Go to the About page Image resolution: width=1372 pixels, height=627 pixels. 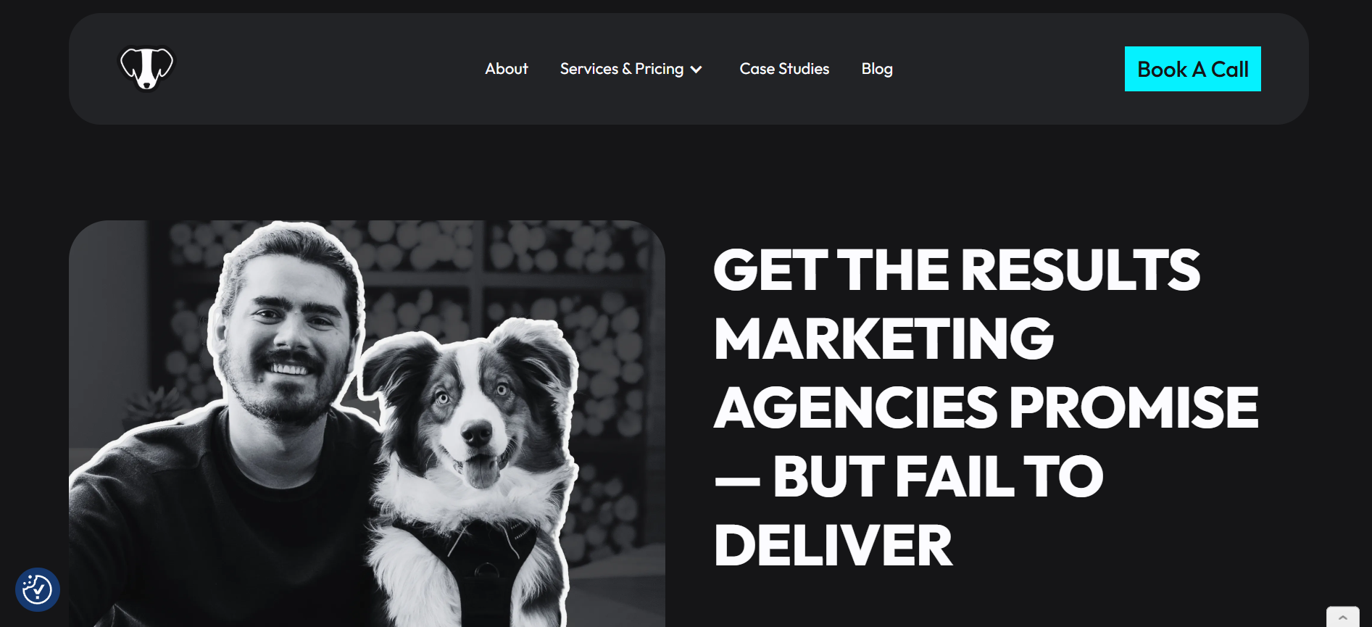507,69
